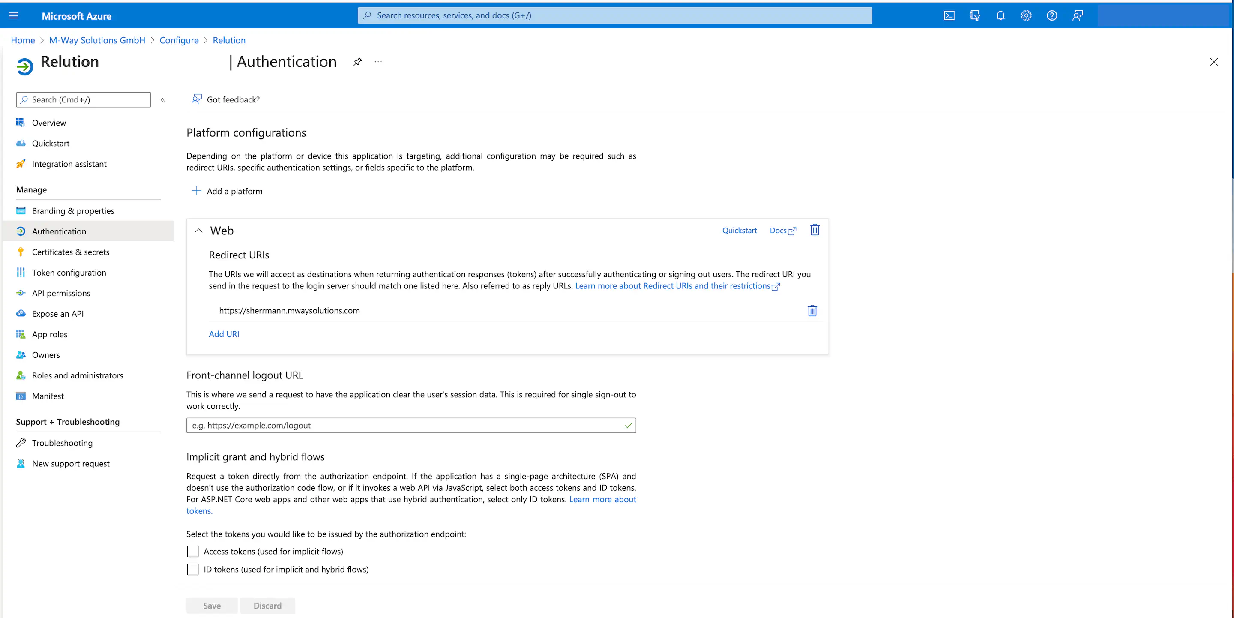Enable Access tokens checkbox
The height and width of the screenshot is (618, 1234).
(192, 552)
